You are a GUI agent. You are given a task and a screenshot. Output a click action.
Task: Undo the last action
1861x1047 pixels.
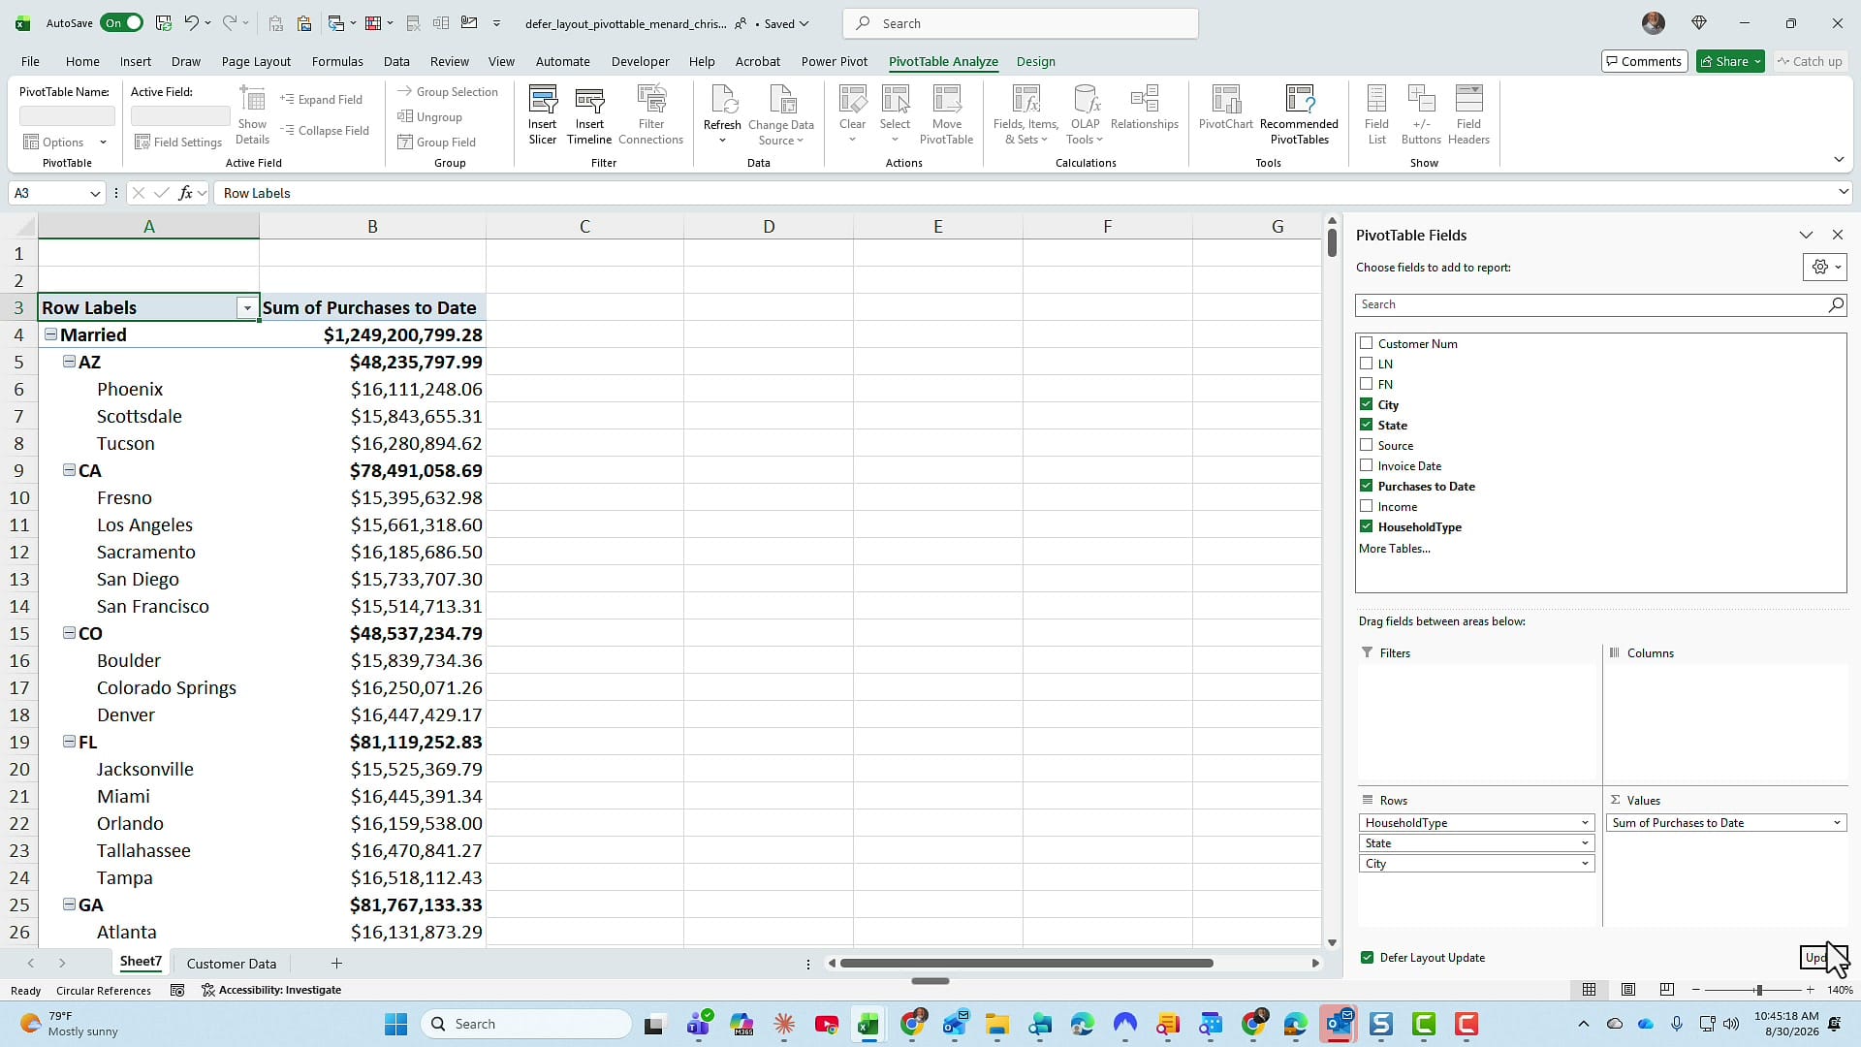[x=191, y=23]
